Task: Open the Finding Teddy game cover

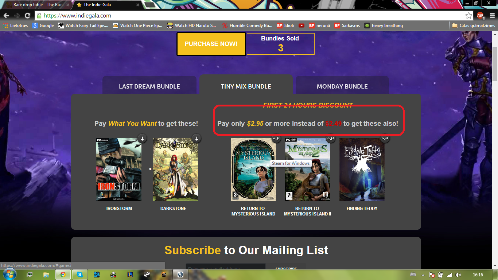Action: click(362, 170)
